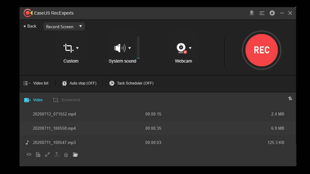Image resolution: width=310 pixels, height=174 pixels.
Task: Click the system sound volume level meter
Action: click(138, 47)
